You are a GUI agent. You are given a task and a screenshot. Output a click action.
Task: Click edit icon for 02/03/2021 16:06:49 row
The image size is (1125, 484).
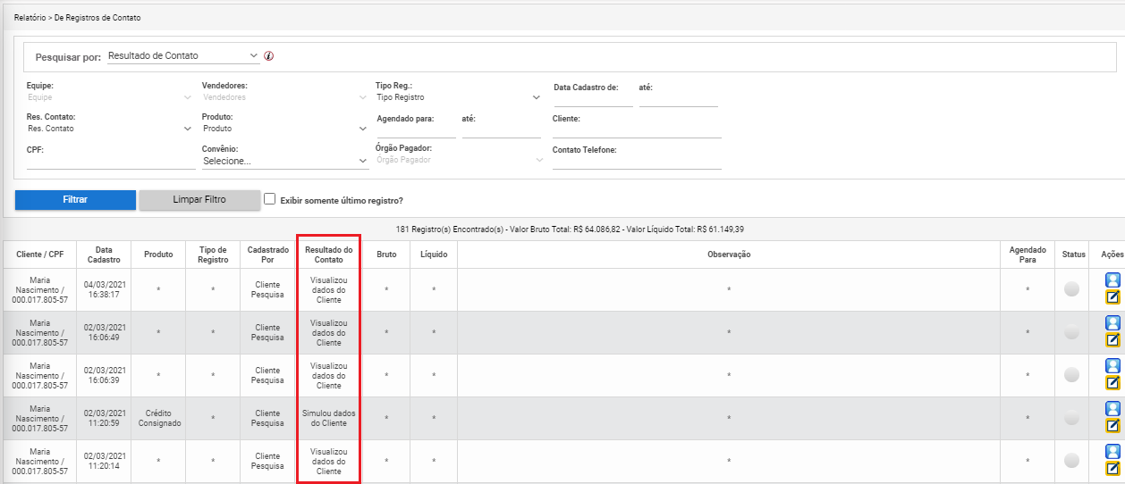tap(1113, 340)
